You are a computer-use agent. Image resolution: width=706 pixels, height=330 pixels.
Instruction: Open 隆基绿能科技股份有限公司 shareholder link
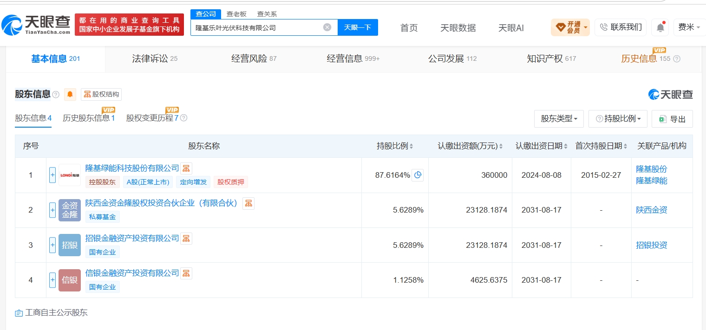click(x=132, y=168)
